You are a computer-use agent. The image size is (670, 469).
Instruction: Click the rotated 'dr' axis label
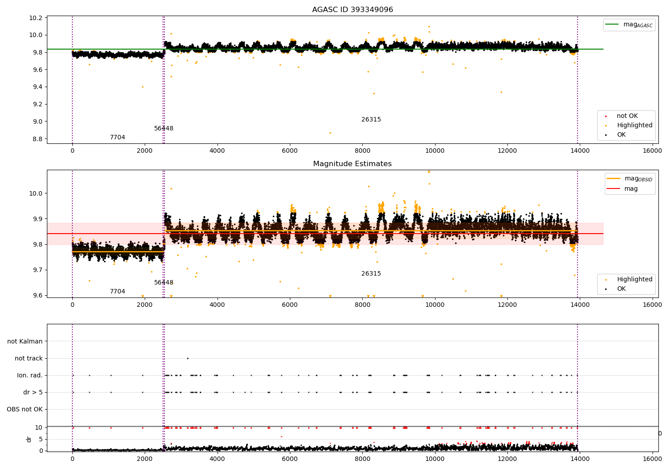[x=29, y=439]
